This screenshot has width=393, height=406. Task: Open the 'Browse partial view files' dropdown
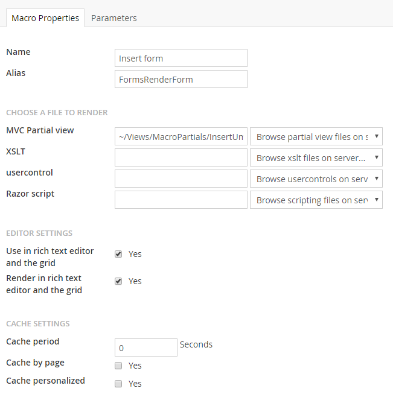pyautogui.click(x=316, y=137)
